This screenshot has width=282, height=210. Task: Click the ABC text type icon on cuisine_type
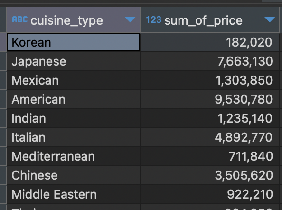(20, 19)
